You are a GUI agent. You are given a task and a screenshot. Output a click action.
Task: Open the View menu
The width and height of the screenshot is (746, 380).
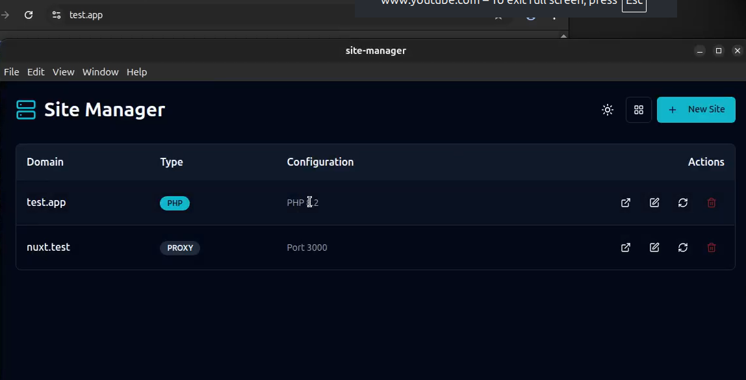coord(63,72)
